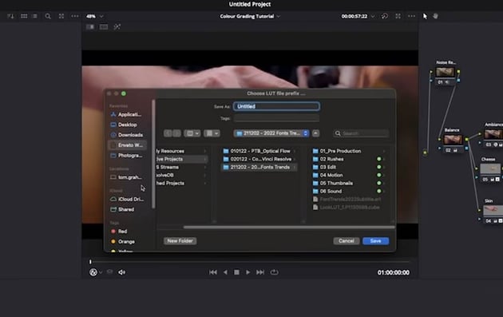Click the Cancel button
503x317 pixels.
347,240
